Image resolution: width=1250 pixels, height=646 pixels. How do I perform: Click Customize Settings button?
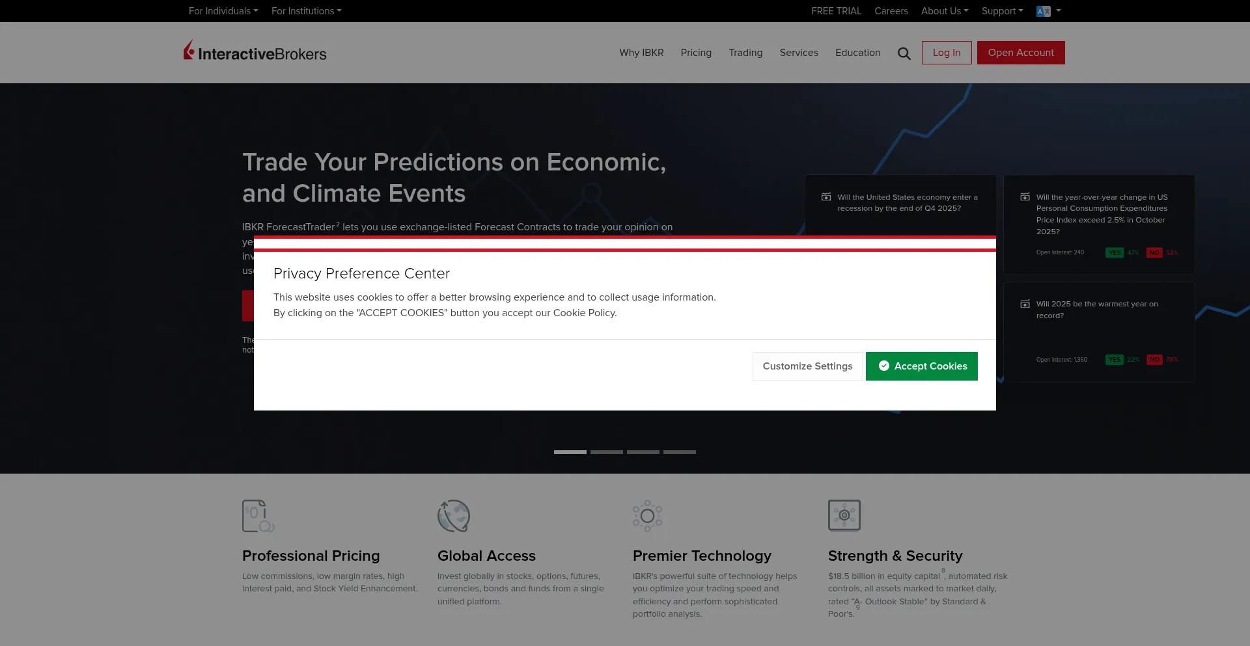[x=807, y=366]
